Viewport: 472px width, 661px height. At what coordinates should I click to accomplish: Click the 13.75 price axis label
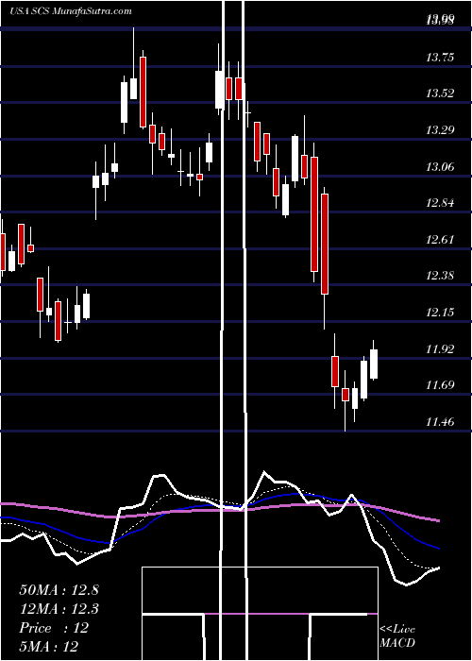coord(440,57)
